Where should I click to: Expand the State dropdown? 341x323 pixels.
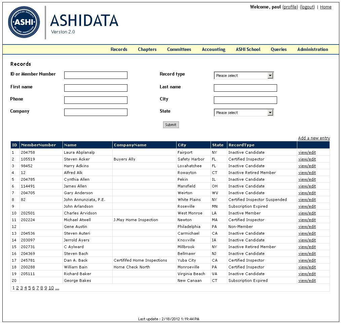tap(244, 113)
